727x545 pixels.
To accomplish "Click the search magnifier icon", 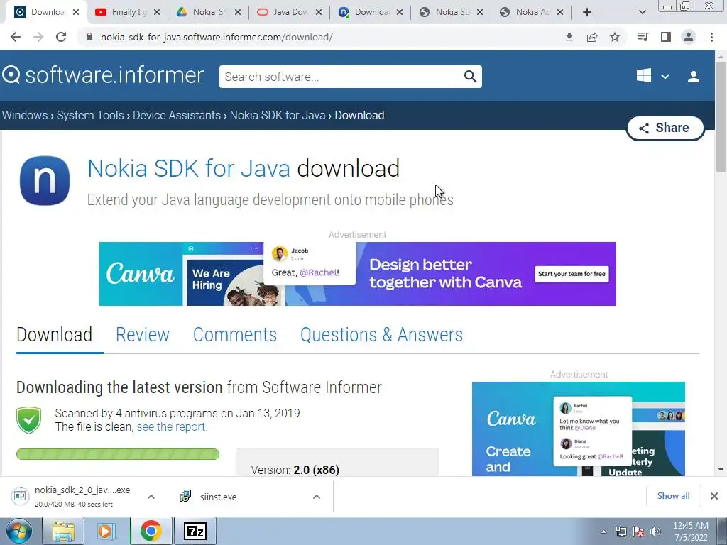I will point(470,77).
